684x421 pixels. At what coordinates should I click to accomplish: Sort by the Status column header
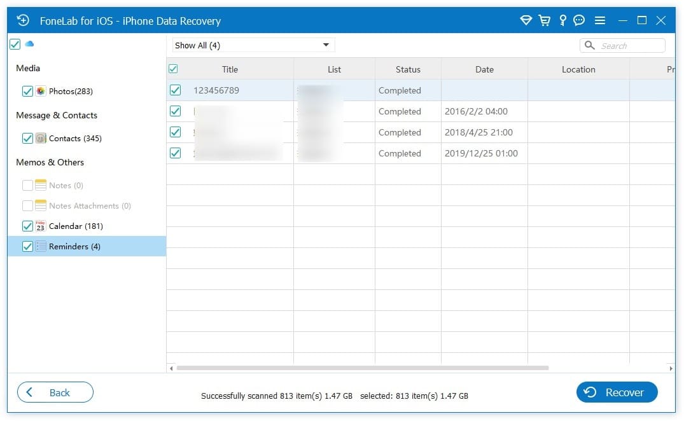408,69
